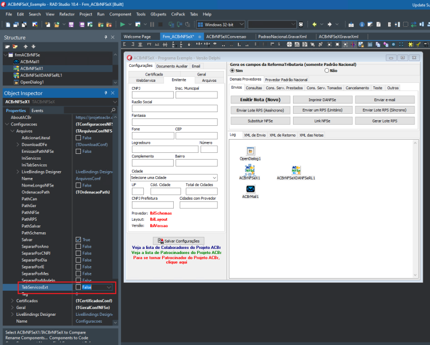Open the Refactor menu
This screenshot has height=345, width=430.
coord(67,14)
